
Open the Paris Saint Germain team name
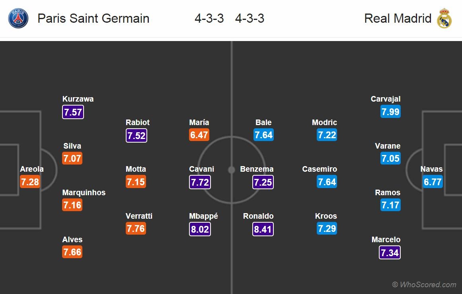click(94, 18)
